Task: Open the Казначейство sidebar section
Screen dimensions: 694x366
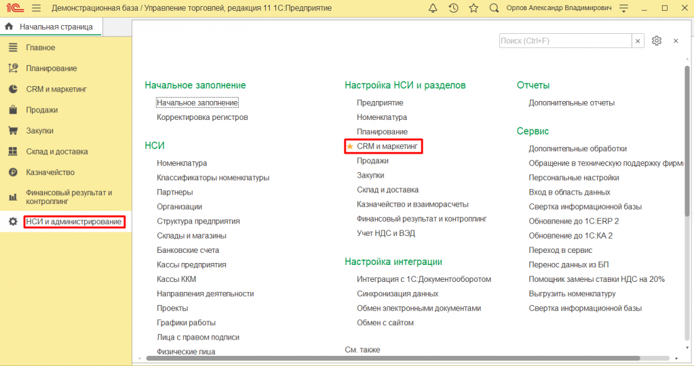Action: click(x=50, y=172)
